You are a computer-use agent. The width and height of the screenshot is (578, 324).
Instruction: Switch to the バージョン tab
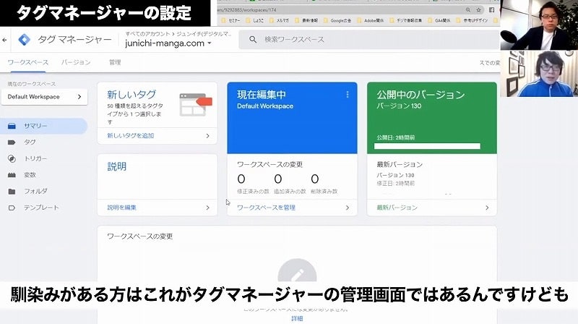(x=76, y=62)
